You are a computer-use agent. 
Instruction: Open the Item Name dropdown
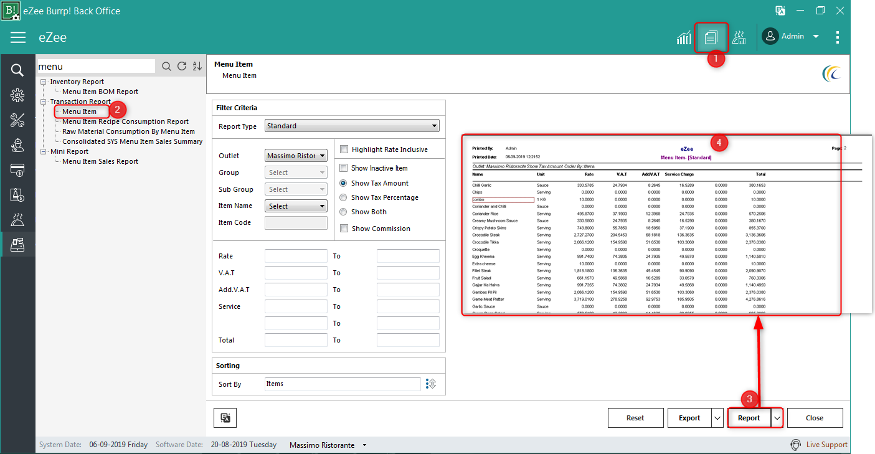(296, 206)
